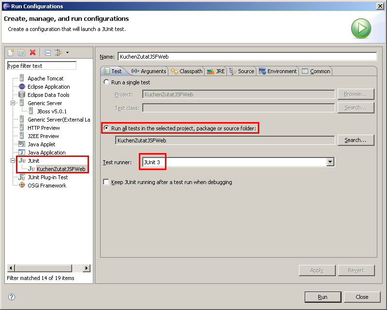Image resolution: width=387 pixels, height=310 pixels.
Task: Click the help question mark icon
Action: [x=12, y=297]
